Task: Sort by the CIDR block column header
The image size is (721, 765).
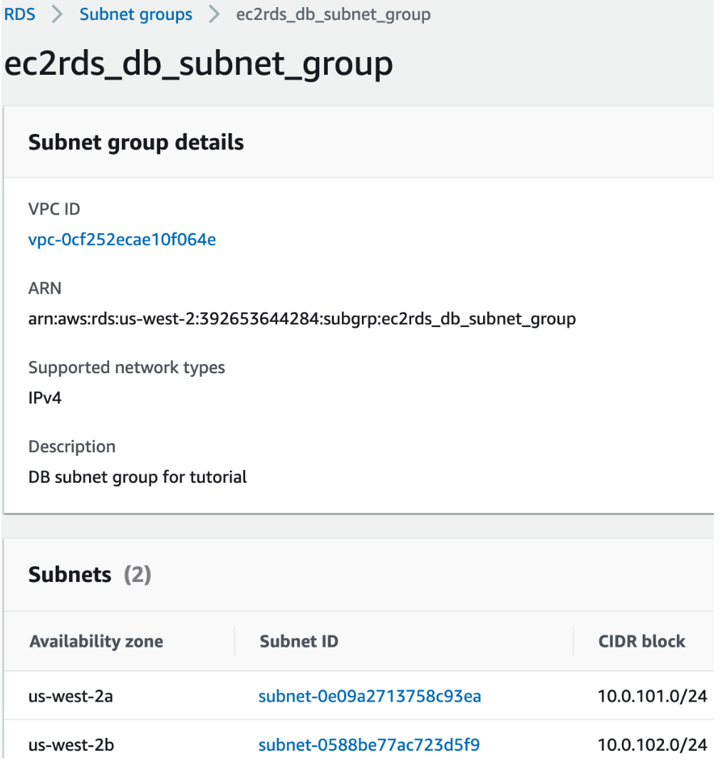Action: click(x=641, y=641)
